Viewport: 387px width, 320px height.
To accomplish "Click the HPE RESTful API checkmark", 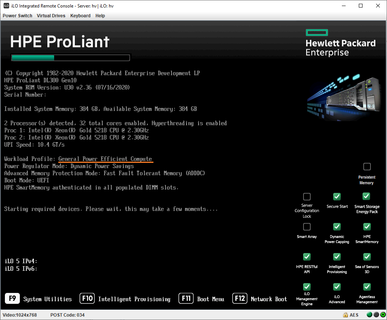I will point(307,257).
